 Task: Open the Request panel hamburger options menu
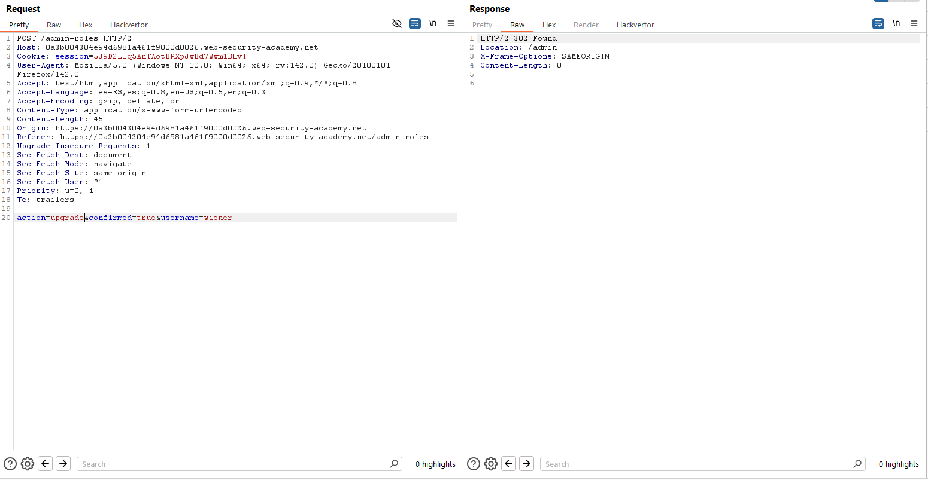(x=451, y=23)
